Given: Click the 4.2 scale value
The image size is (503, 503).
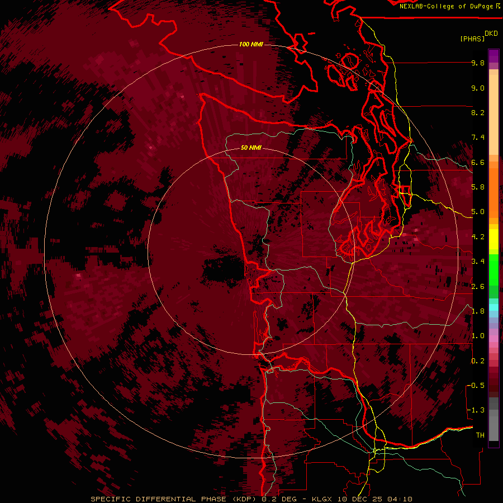Looking at the screenshot, I should click(x=478, y=237).
